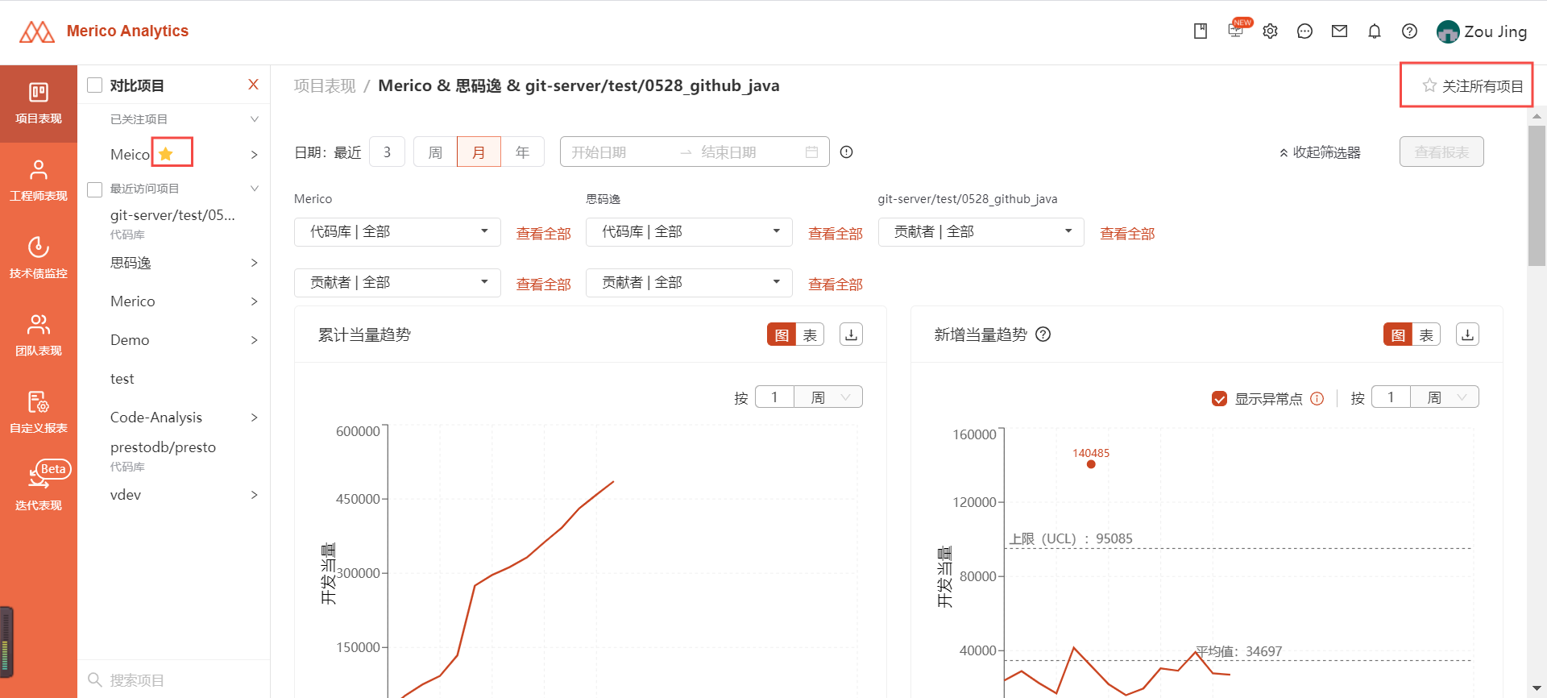Click 查看全部 for git-server 贡献者
The width and height of the screenshot is (1547, 698).
pyautogui.click(x=1127, y=234)
